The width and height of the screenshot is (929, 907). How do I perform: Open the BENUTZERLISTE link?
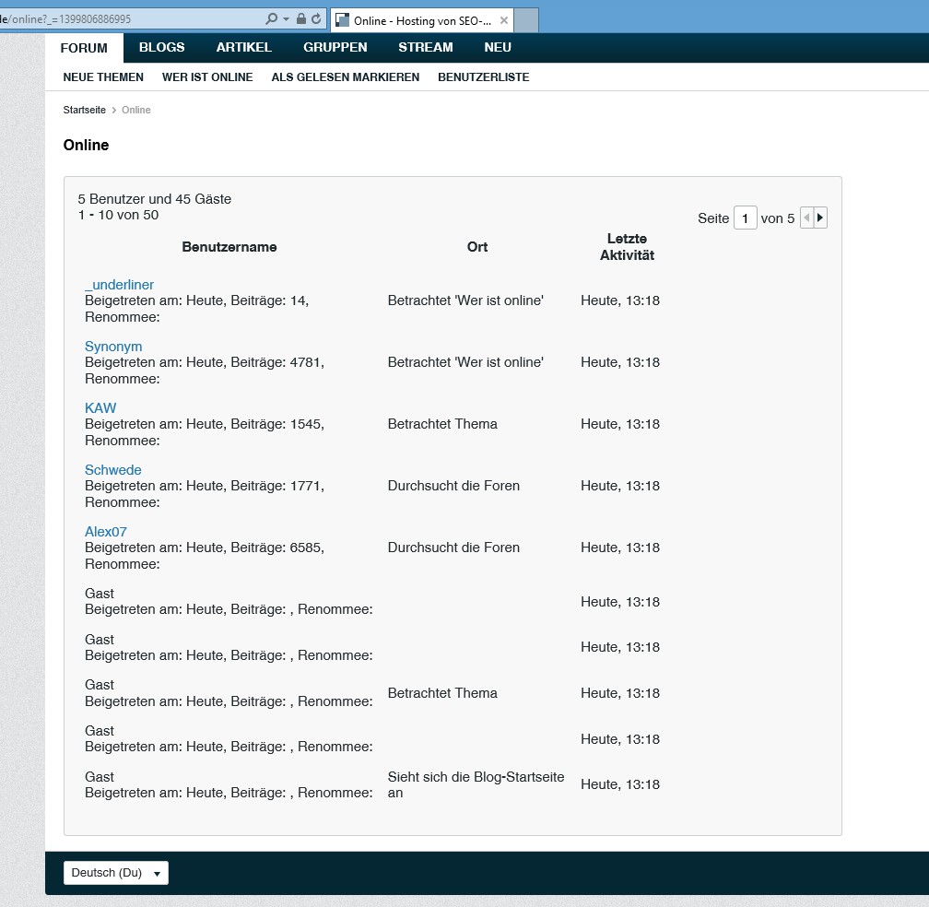[x=484, y=77]
